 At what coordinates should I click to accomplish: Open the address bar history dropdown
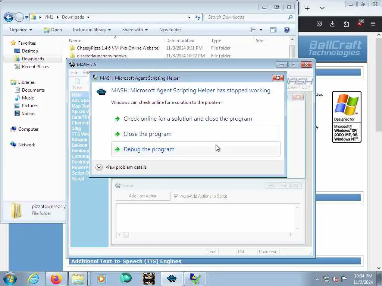pyautogui.click(x=189, y=17)
